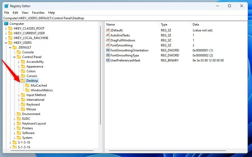Expand the HKEY_CLASSES_ROOT key
252x157 pixels.
tap(6, 29)
